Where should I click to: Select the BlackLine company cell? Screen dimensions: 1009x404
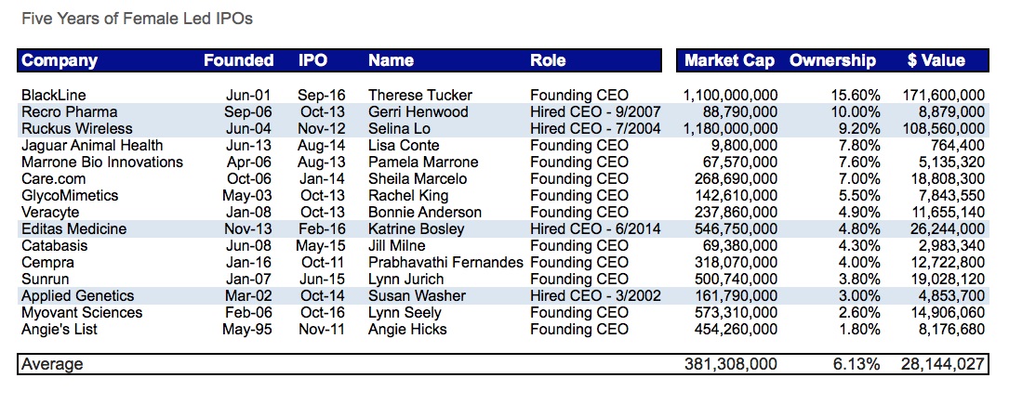coord(52,95)
